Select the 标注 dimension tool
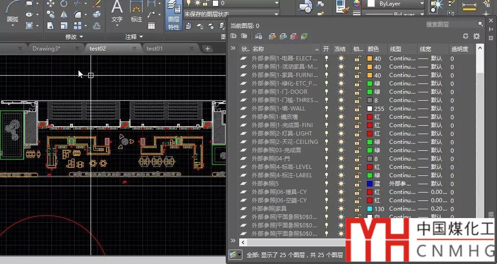The height and width of the screenshot is (264, 497). (x=137, y=12)
